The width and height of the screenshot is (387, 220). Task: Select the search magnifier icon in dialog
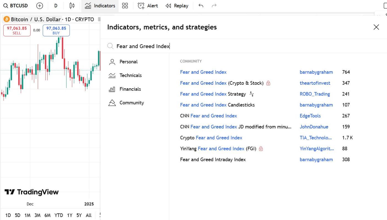point(110,46)
